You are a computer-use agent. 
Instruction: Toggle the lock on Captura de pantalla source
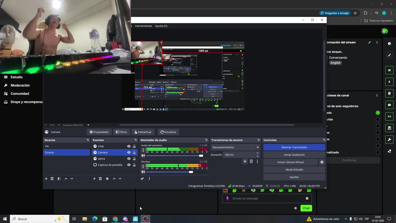point(134,165)
